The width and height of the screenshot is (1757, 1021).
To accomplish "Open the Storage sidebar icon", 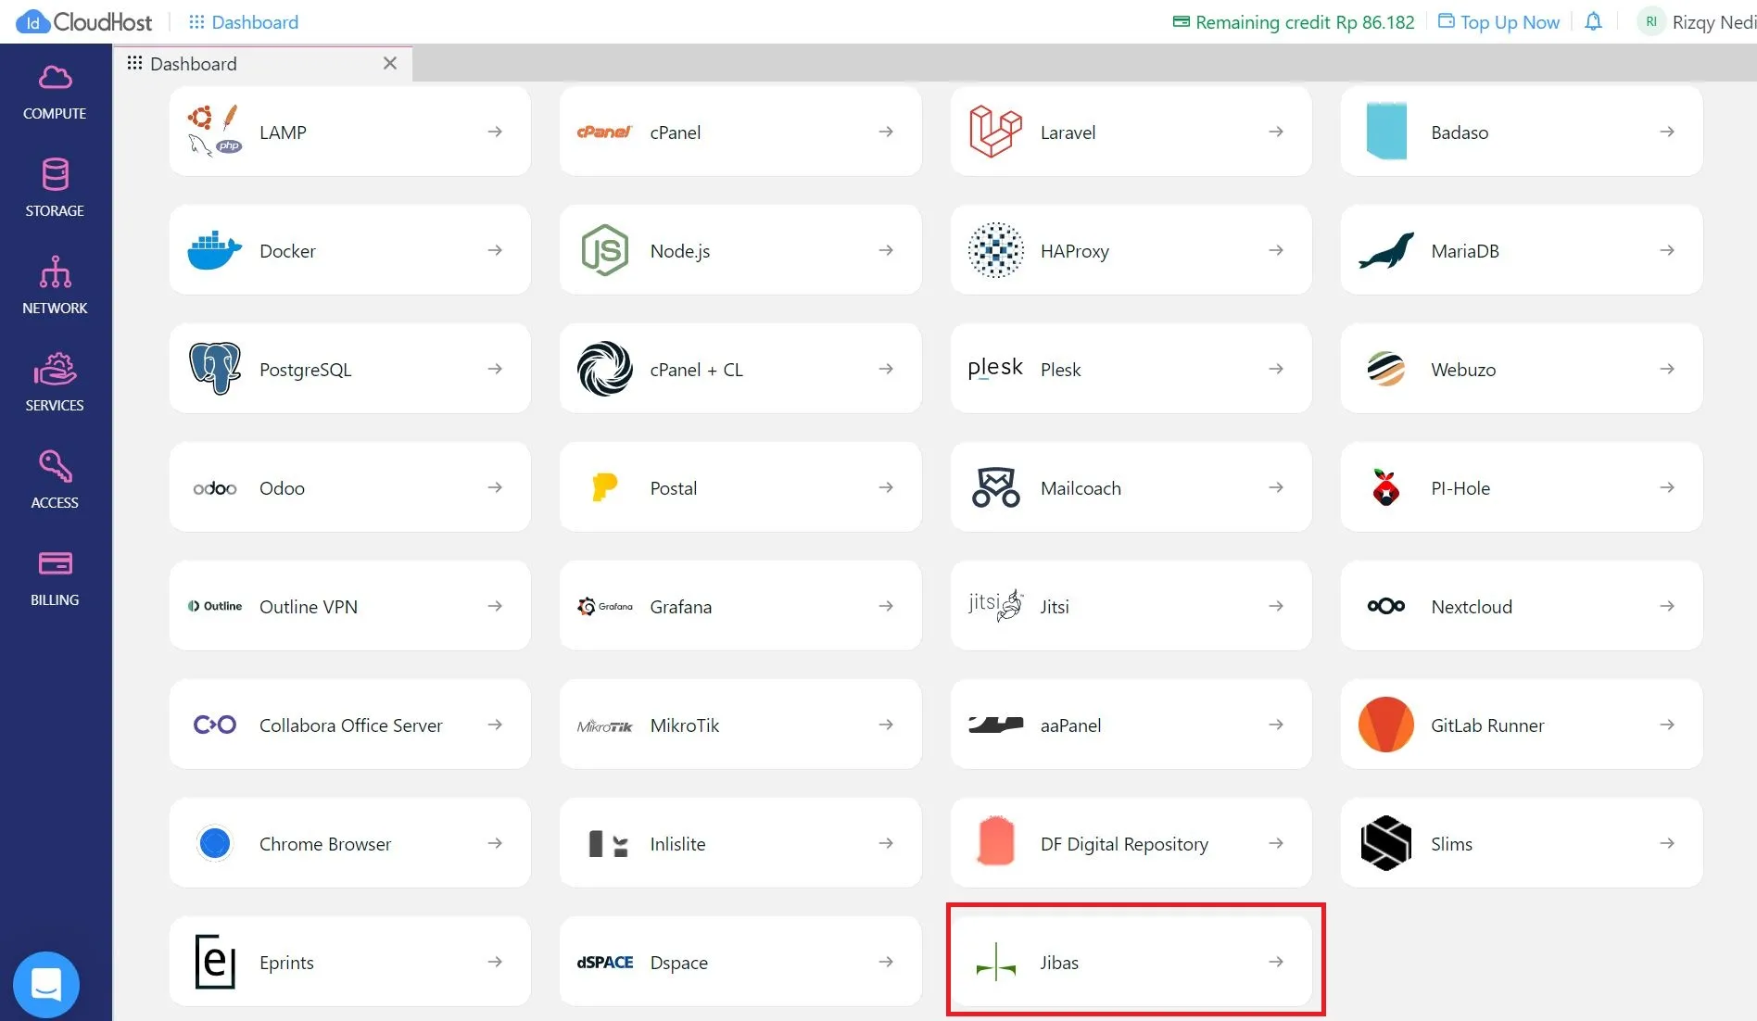I will click(x=55, y=189).
